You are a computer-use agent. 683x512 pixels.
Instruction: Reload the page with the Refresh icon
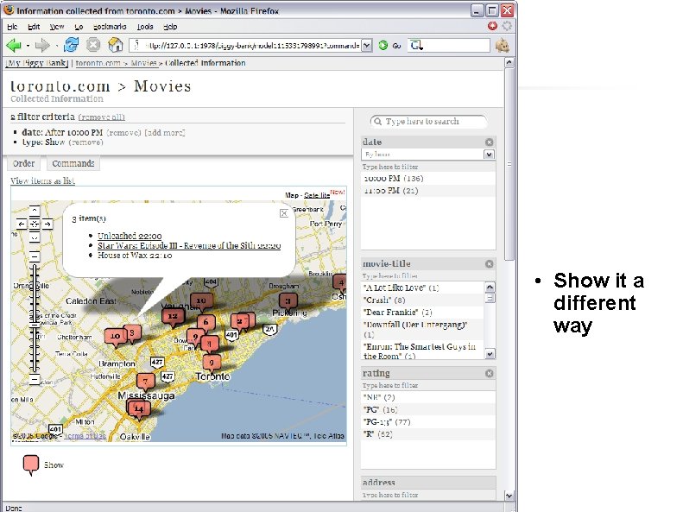(x=71, y=45)
